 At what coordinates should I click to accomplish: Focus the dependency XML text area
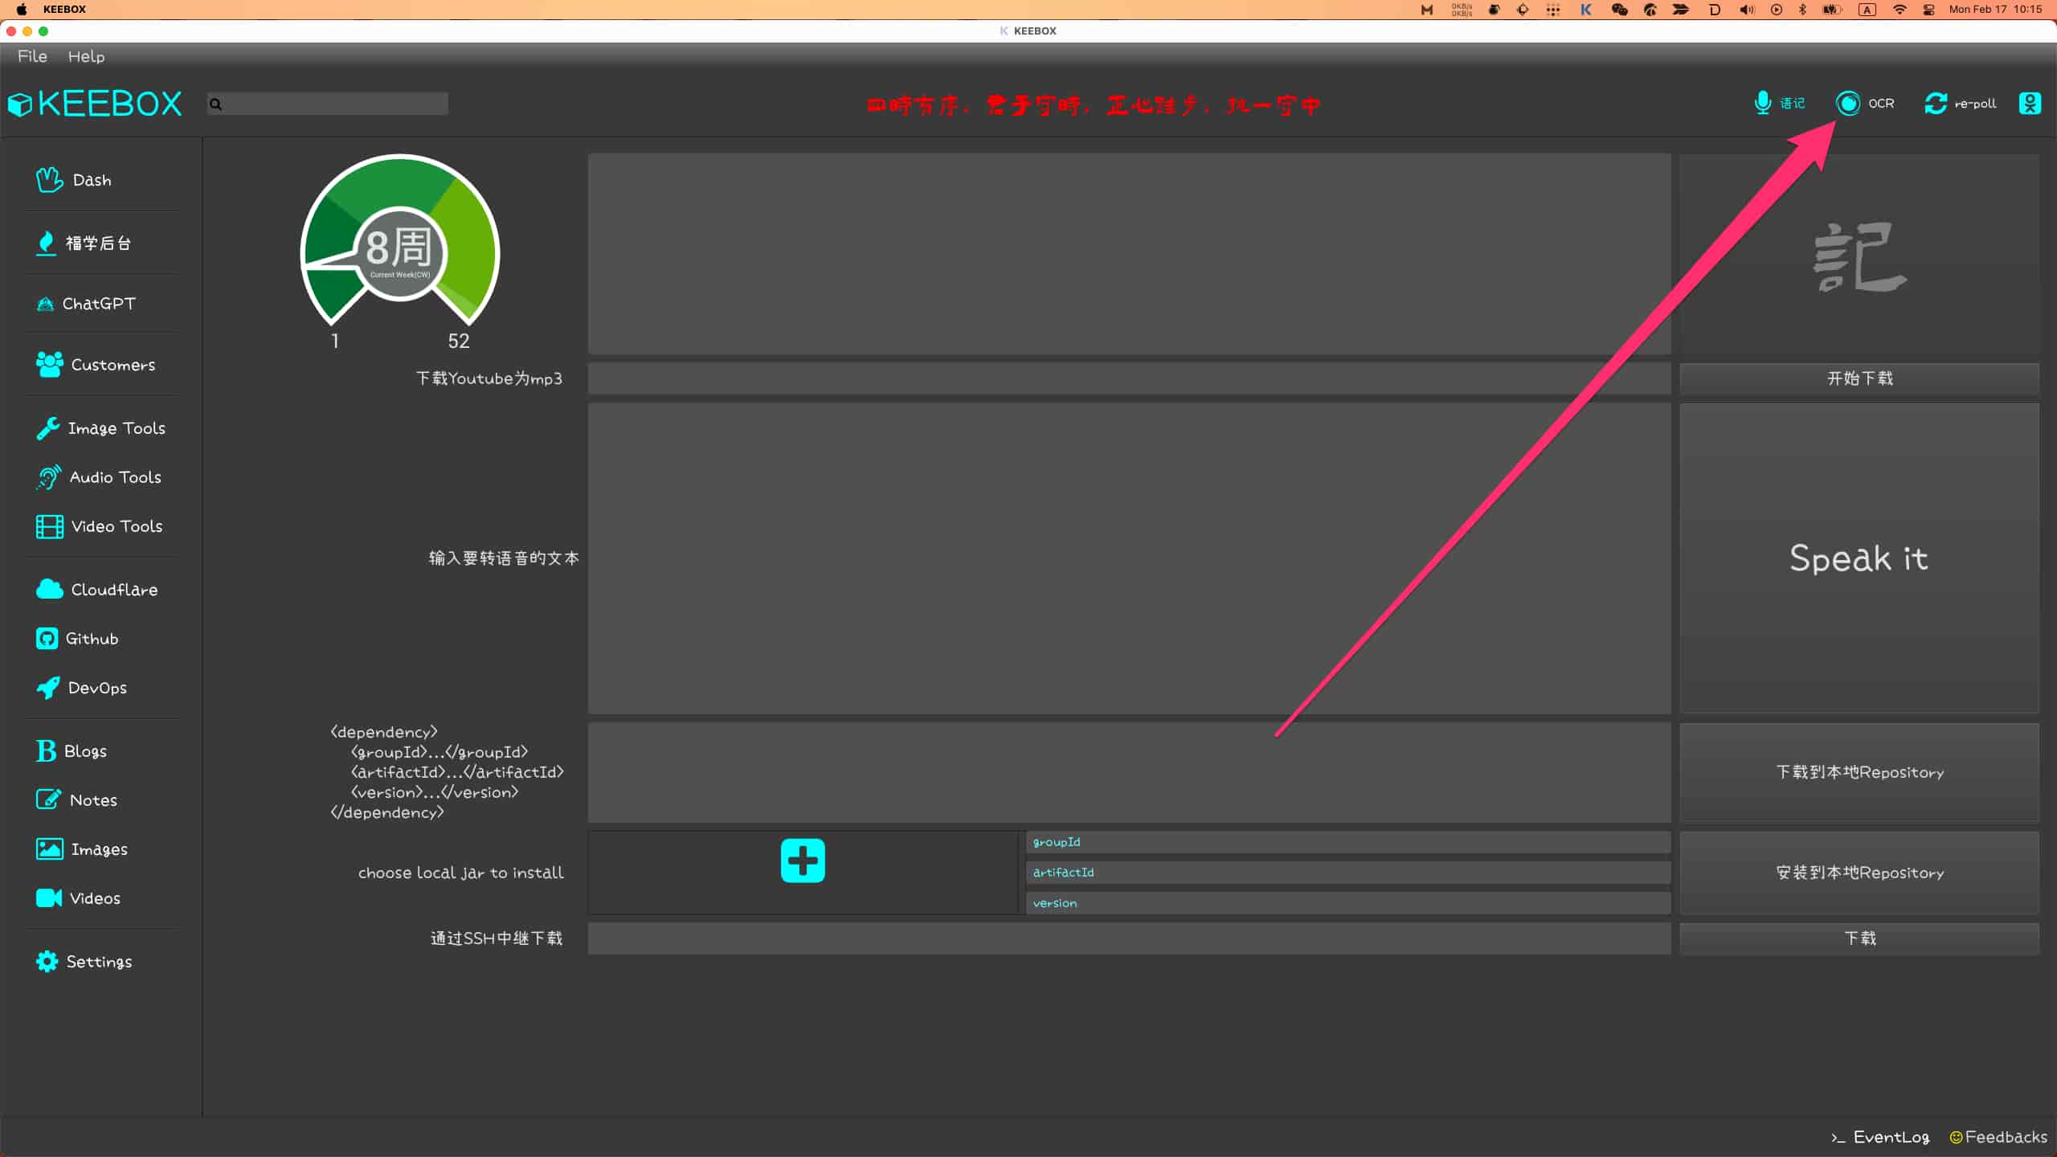pyautogui.click(x=1129, y=772)
